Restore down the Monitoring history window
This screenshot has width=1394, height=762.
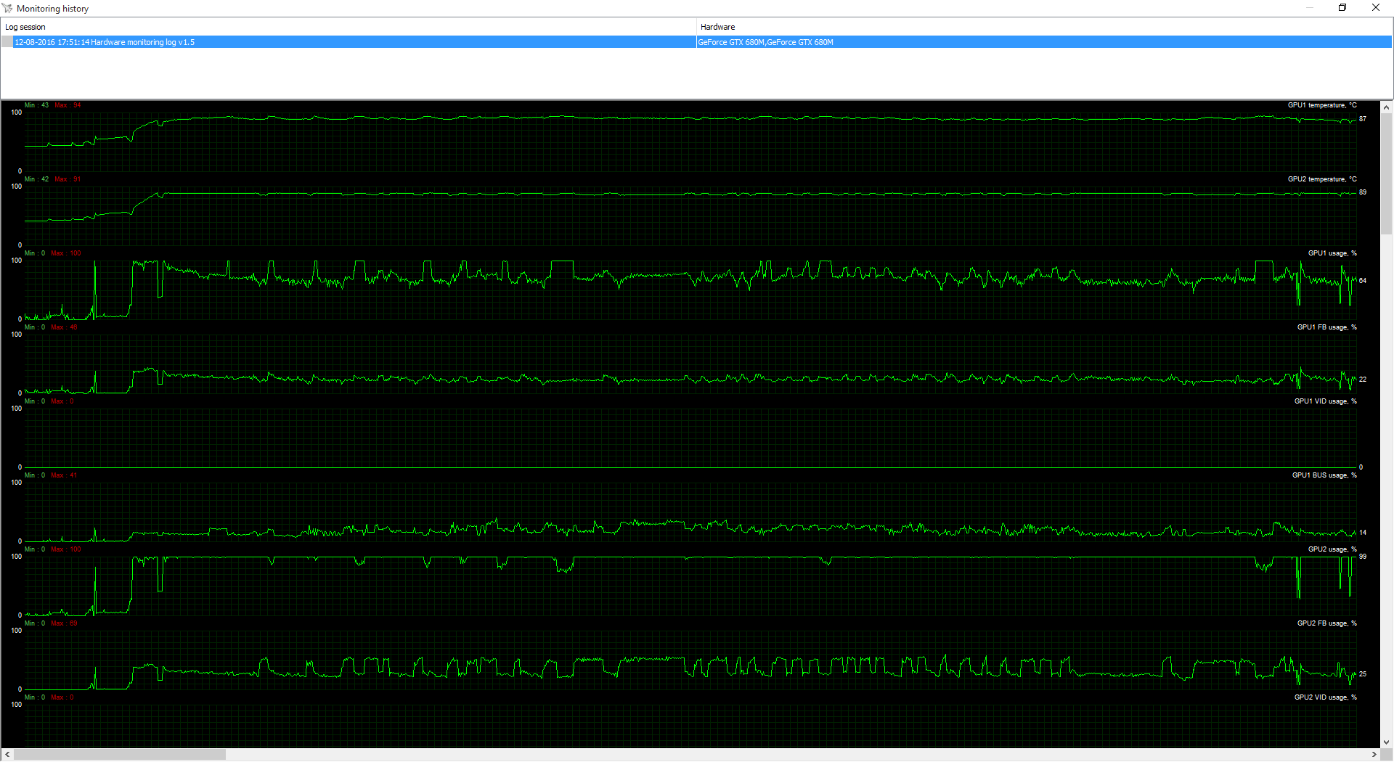pos(1342,8)
